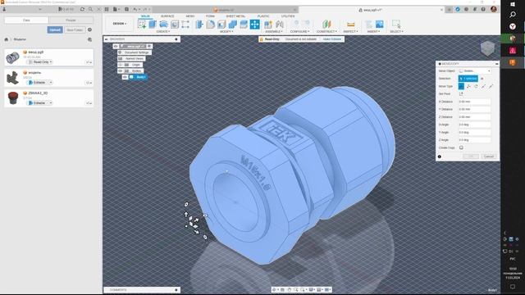Clear the selection with the x icon
The height and width of the screenshot is (295, 525).
(482, 79)
